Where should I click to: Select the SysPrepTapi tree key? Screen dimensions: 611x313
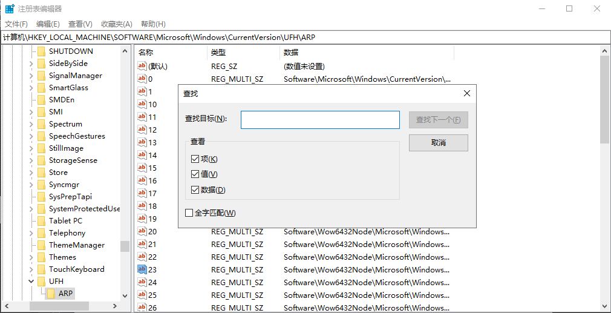tap(71, 196)
